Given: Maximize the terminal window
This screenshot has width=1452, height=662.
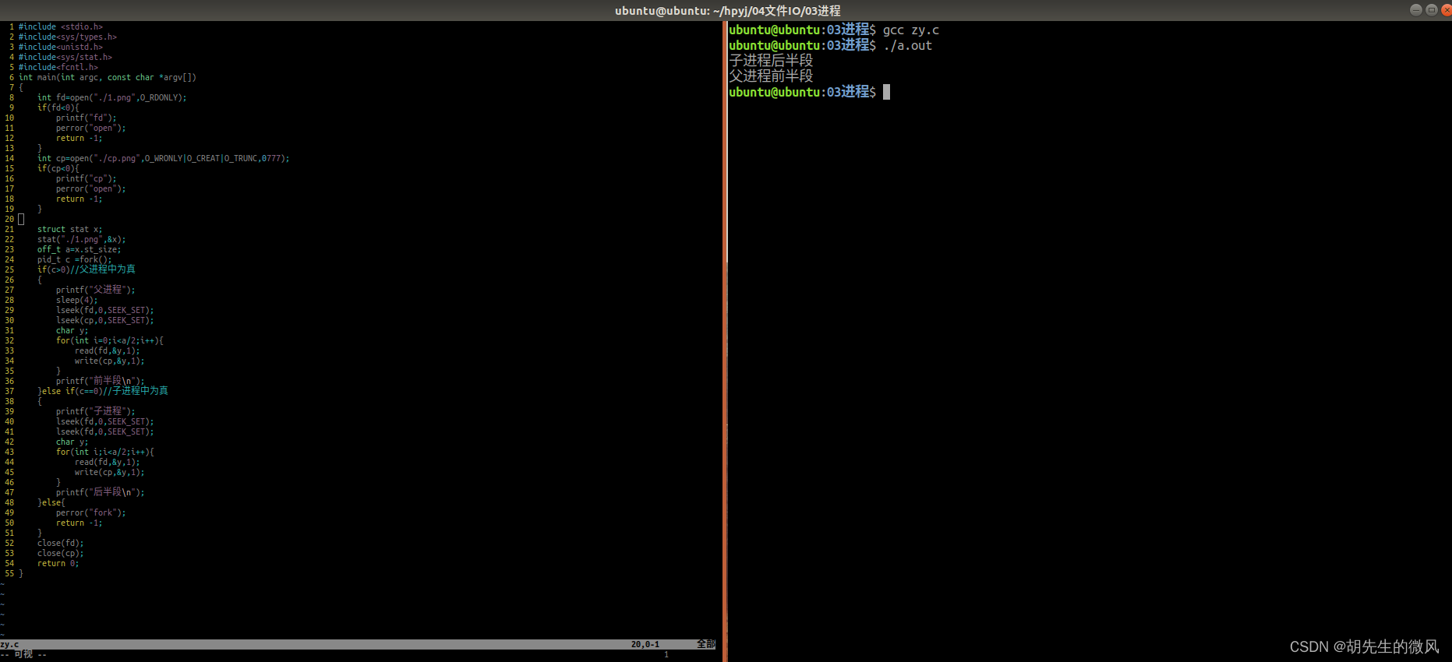Looking at the screenshot, I should click(x=1431, y=9).
